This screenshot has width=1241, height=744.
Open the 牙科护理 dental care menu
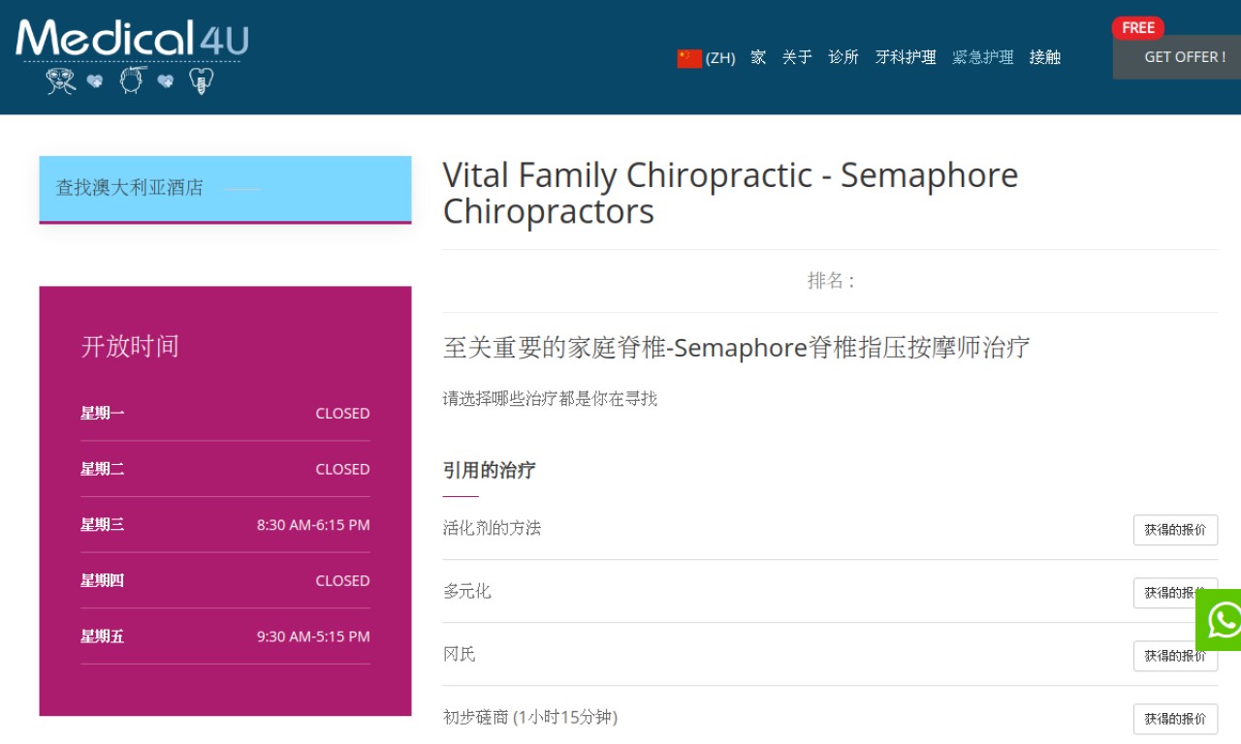tap(906, 57)
